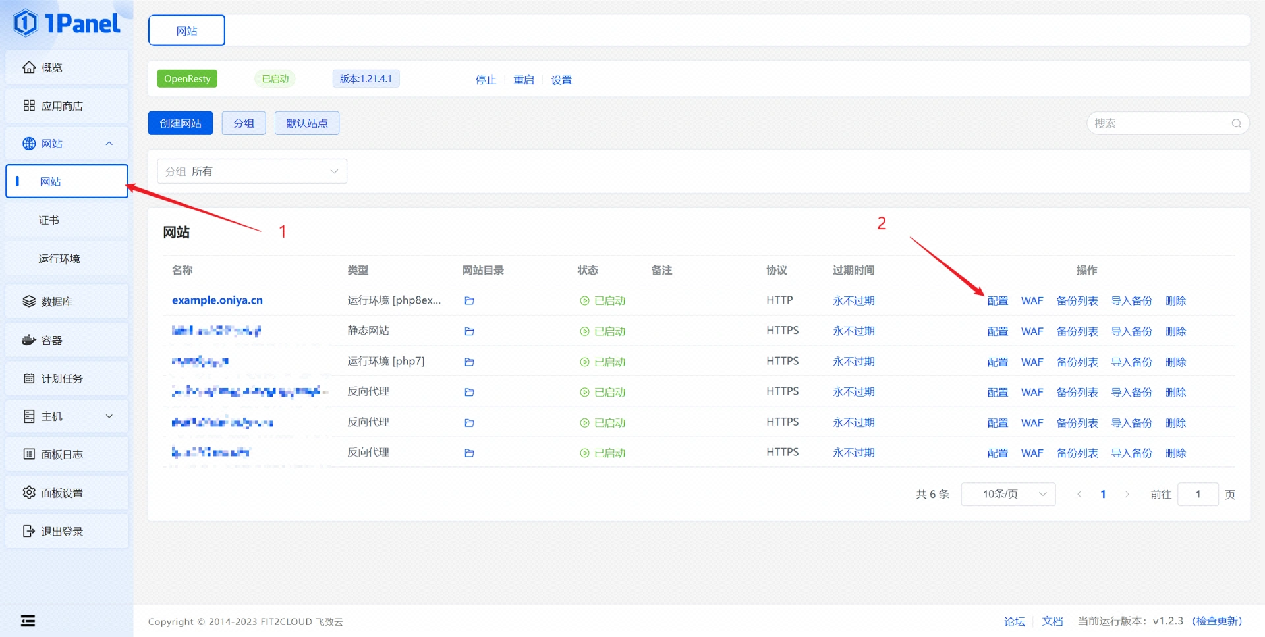Go to next page arrow
The image size is (1265, 637).
1127,494
